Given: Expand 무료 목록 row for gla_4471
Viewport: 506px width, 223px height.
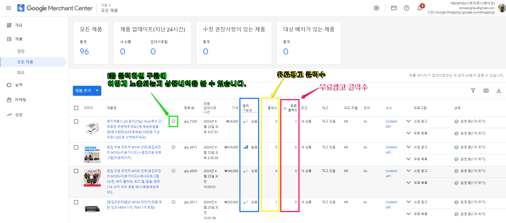Looking at the screenshot, I should [x=408, y=159].
